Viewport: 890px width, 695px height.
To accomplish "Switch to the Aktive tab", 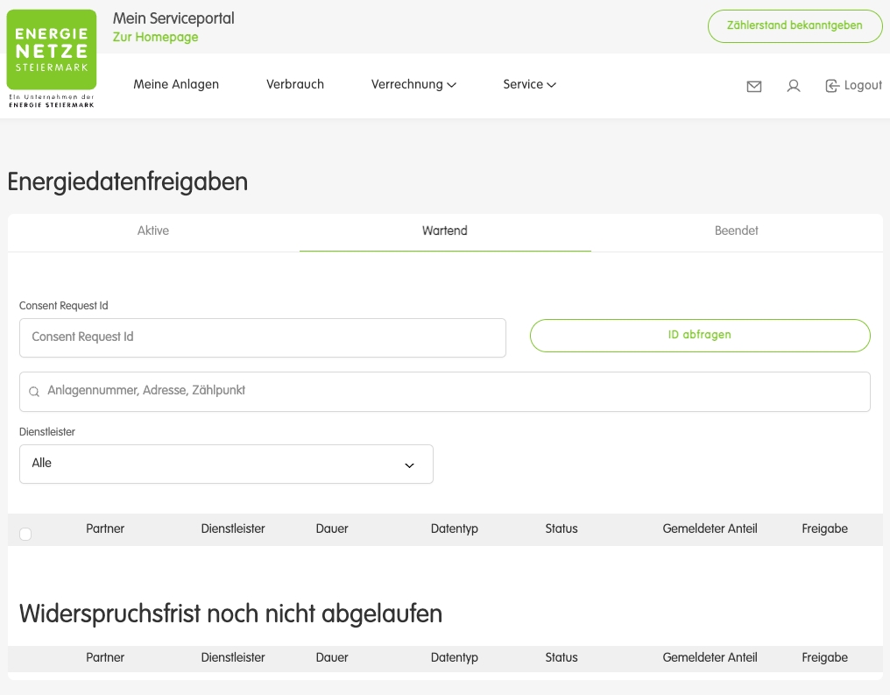I will pyautogui.click(x=153, y=231).
